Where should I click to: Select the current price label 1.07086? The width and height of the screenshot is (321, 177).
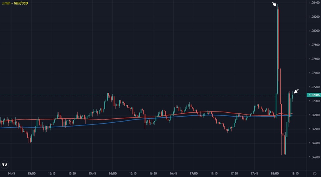314,95
